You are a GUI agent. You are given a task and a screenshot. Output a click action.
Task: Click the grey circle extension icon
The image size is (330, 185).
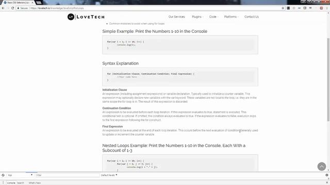pyautogui.click(x=294, y=8)
